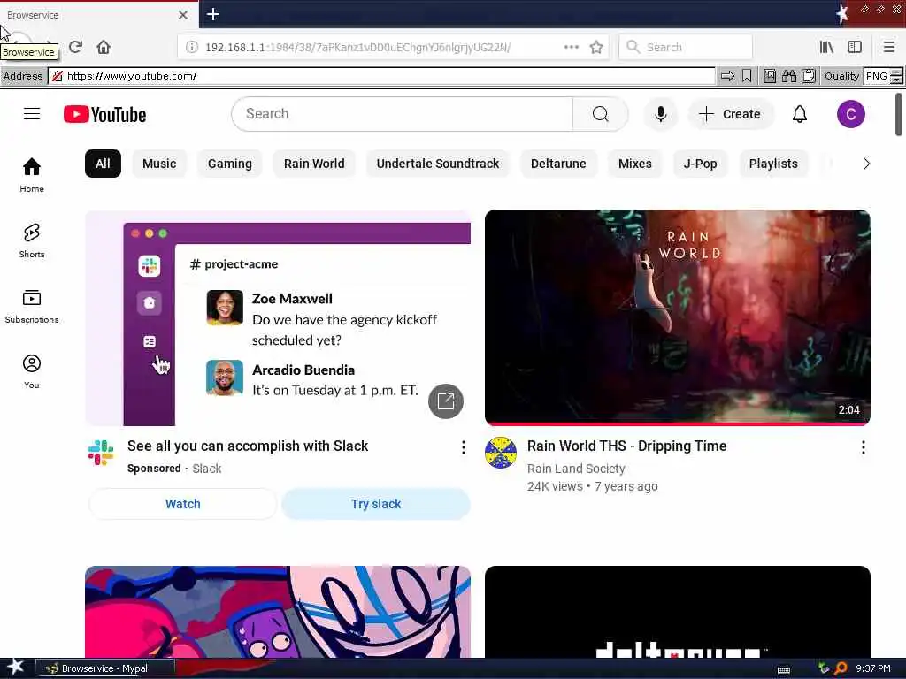The height and width of the screenshot is (679, 906).
Task: Open the Rain World video thumbnail
Action: click(677, 317)
